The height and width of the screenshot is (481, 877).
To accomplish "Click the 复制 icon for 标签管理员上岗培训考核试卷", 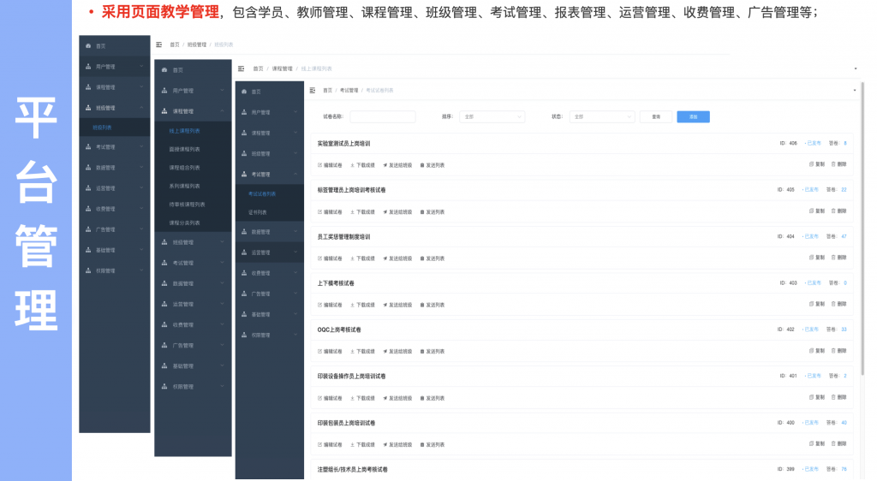I will point(811,211).
